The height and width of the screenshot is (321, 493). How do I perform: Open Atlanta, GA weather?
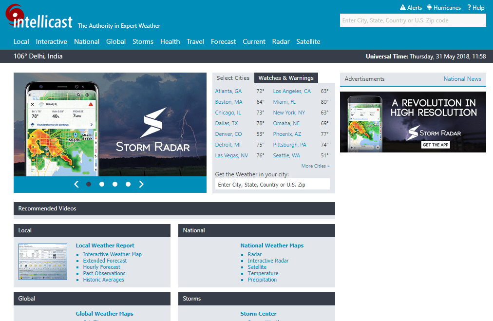[228, 91]
